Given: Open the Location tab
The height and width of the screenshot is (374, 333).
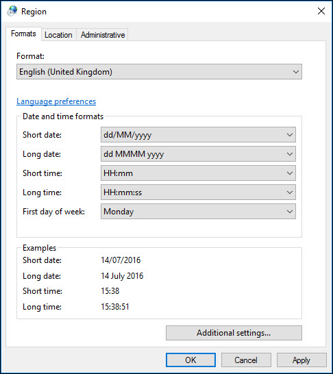Looking at the screenshot, I should [58, 35].
